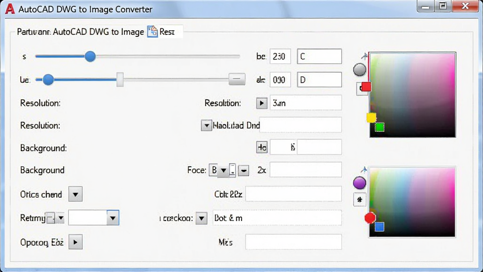Click the hash # button beside the bottom picker
The image size is (483, 272).
(359, 200)
